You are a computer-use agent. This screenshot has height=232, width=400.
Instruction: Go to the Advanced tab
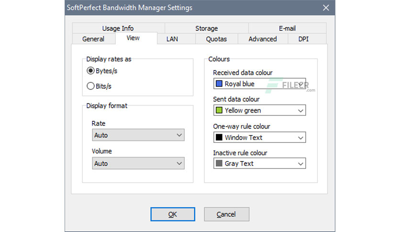263,39
